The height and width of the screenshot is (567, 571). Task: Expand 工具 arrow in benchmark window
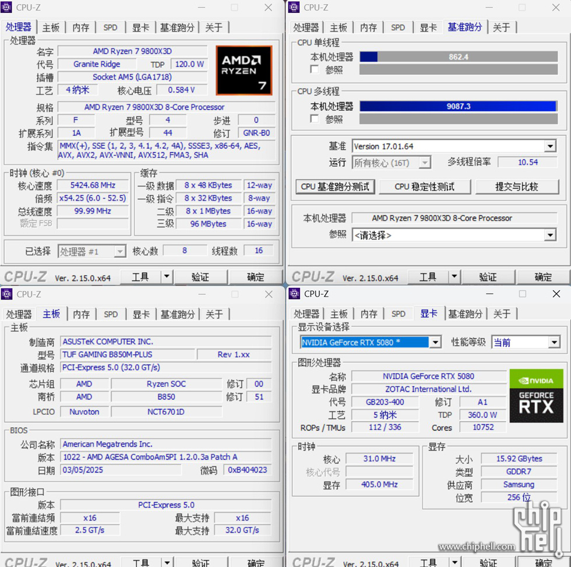tap(454, 277)
